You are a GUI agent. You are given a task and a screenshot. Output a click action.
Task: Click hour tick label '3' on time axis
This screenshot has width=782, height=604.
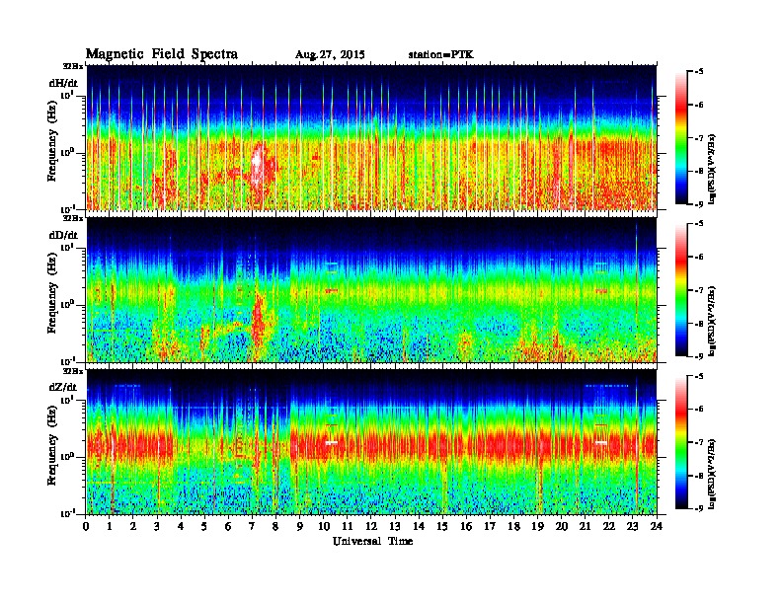(157, 526)
